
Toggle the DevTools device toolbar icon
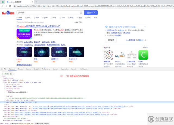click(x=5, y=69)
